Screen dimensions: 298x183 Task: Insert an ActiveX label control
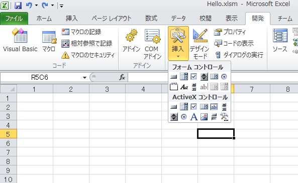tap(194, 117)
